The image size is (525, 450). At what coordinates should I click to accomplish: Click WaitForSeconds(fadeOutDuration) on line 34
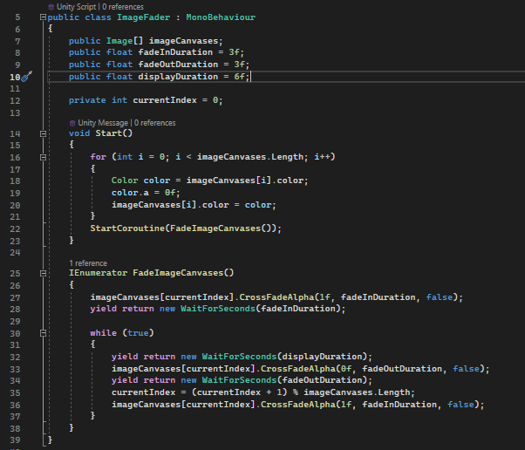284,380
